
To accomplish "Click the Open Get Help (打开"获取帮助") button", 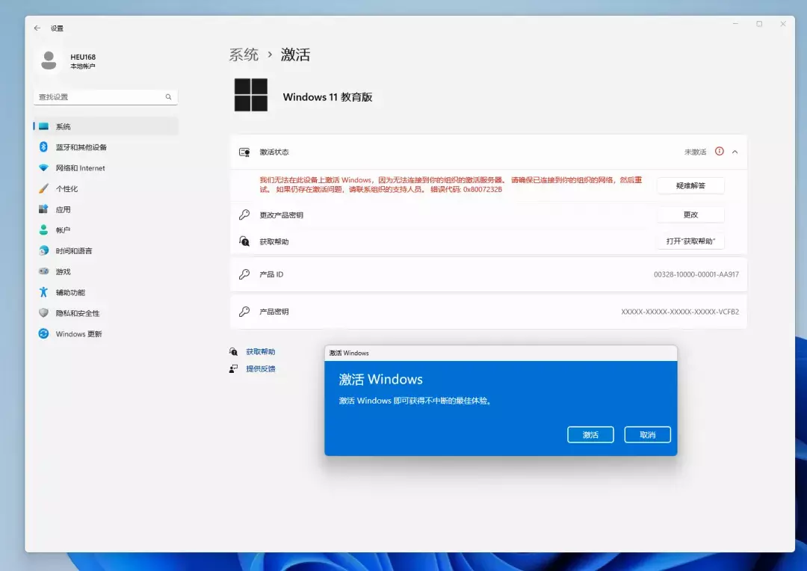I will click(690, 241).
